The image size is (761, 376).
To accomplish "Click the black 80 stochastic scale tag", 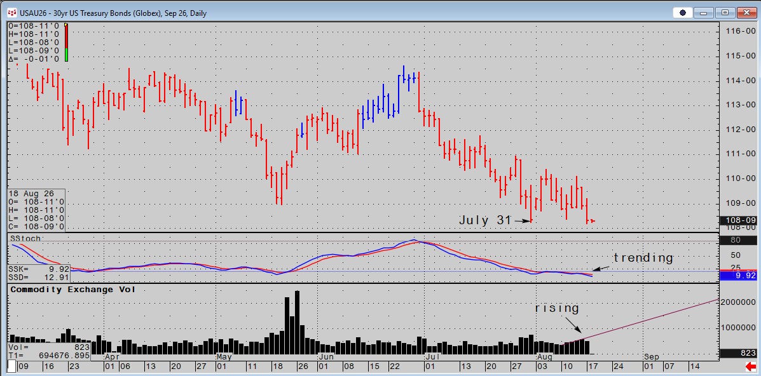I will click(738, 239).
